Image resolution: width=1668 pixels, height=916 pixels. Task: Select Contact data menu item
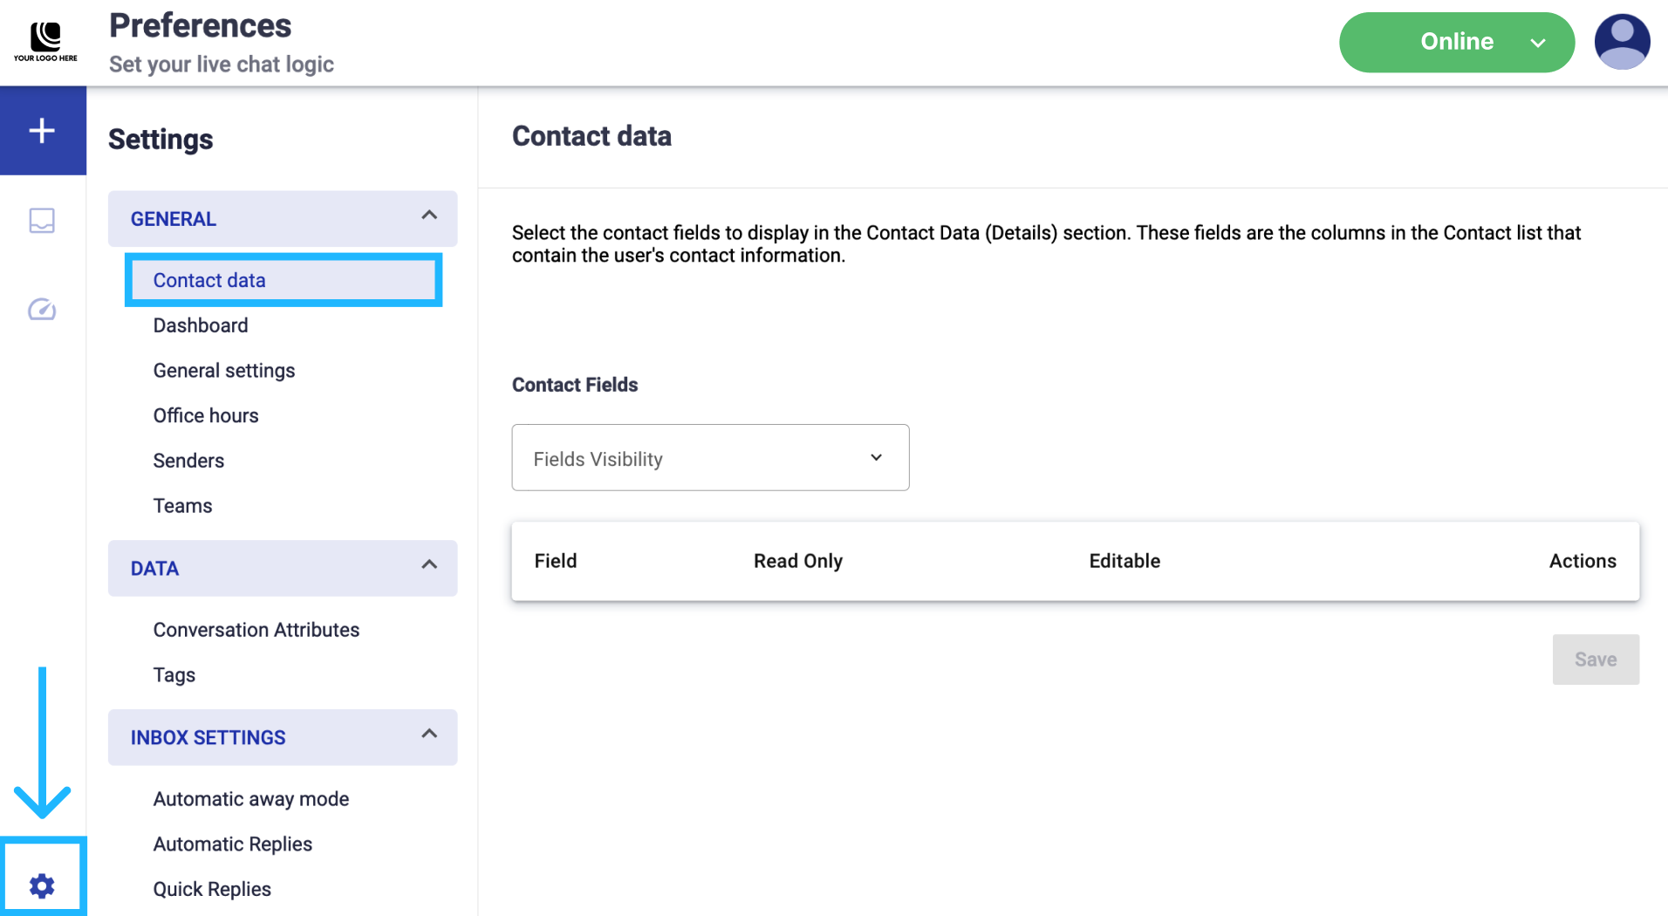click(209, 280)
